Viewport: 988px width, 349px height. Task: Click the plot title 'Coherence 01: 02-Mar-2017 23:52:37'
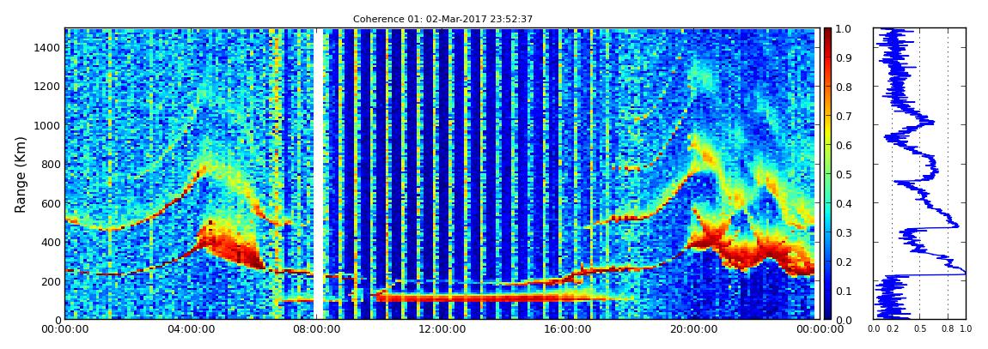(442, 19)
